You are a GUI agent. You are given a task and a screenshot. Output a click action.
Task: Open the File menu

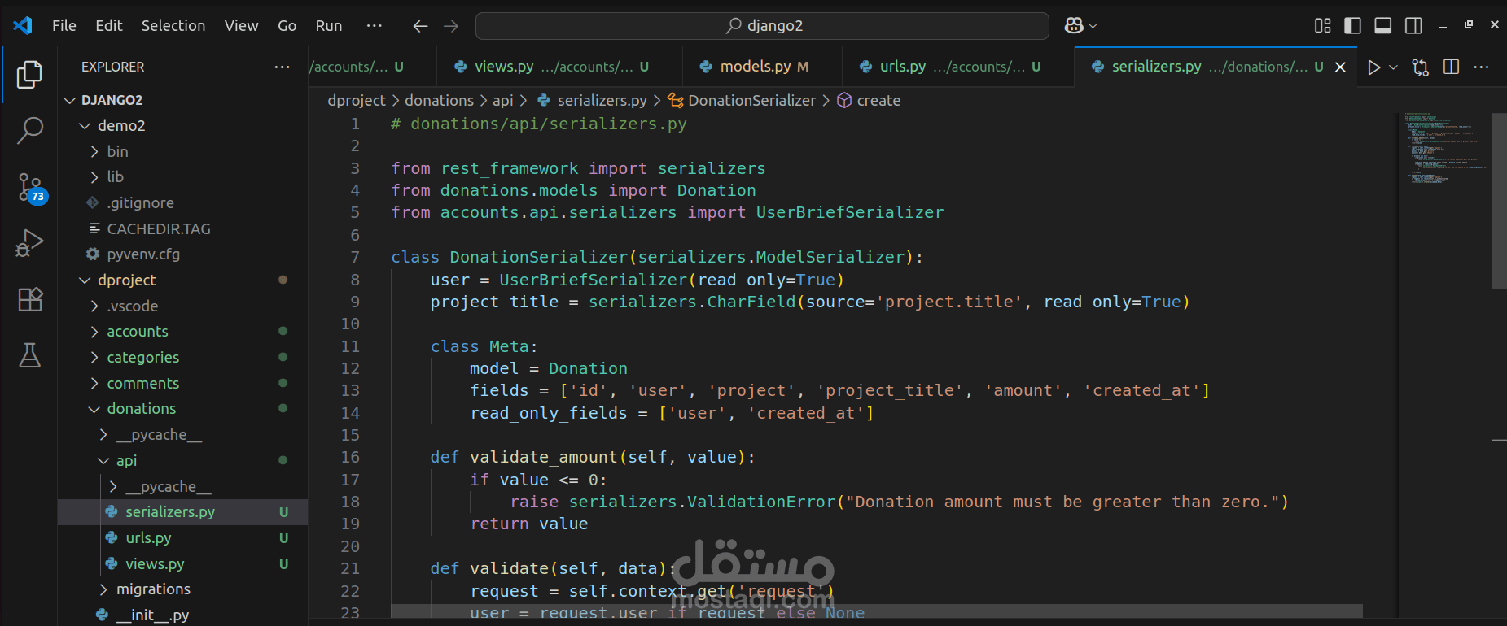pos(64,26)
